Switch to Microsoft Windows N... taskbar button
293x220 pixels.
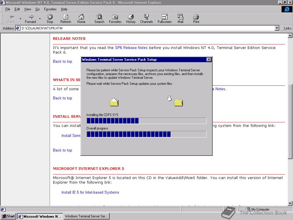[x=40, y=217]
